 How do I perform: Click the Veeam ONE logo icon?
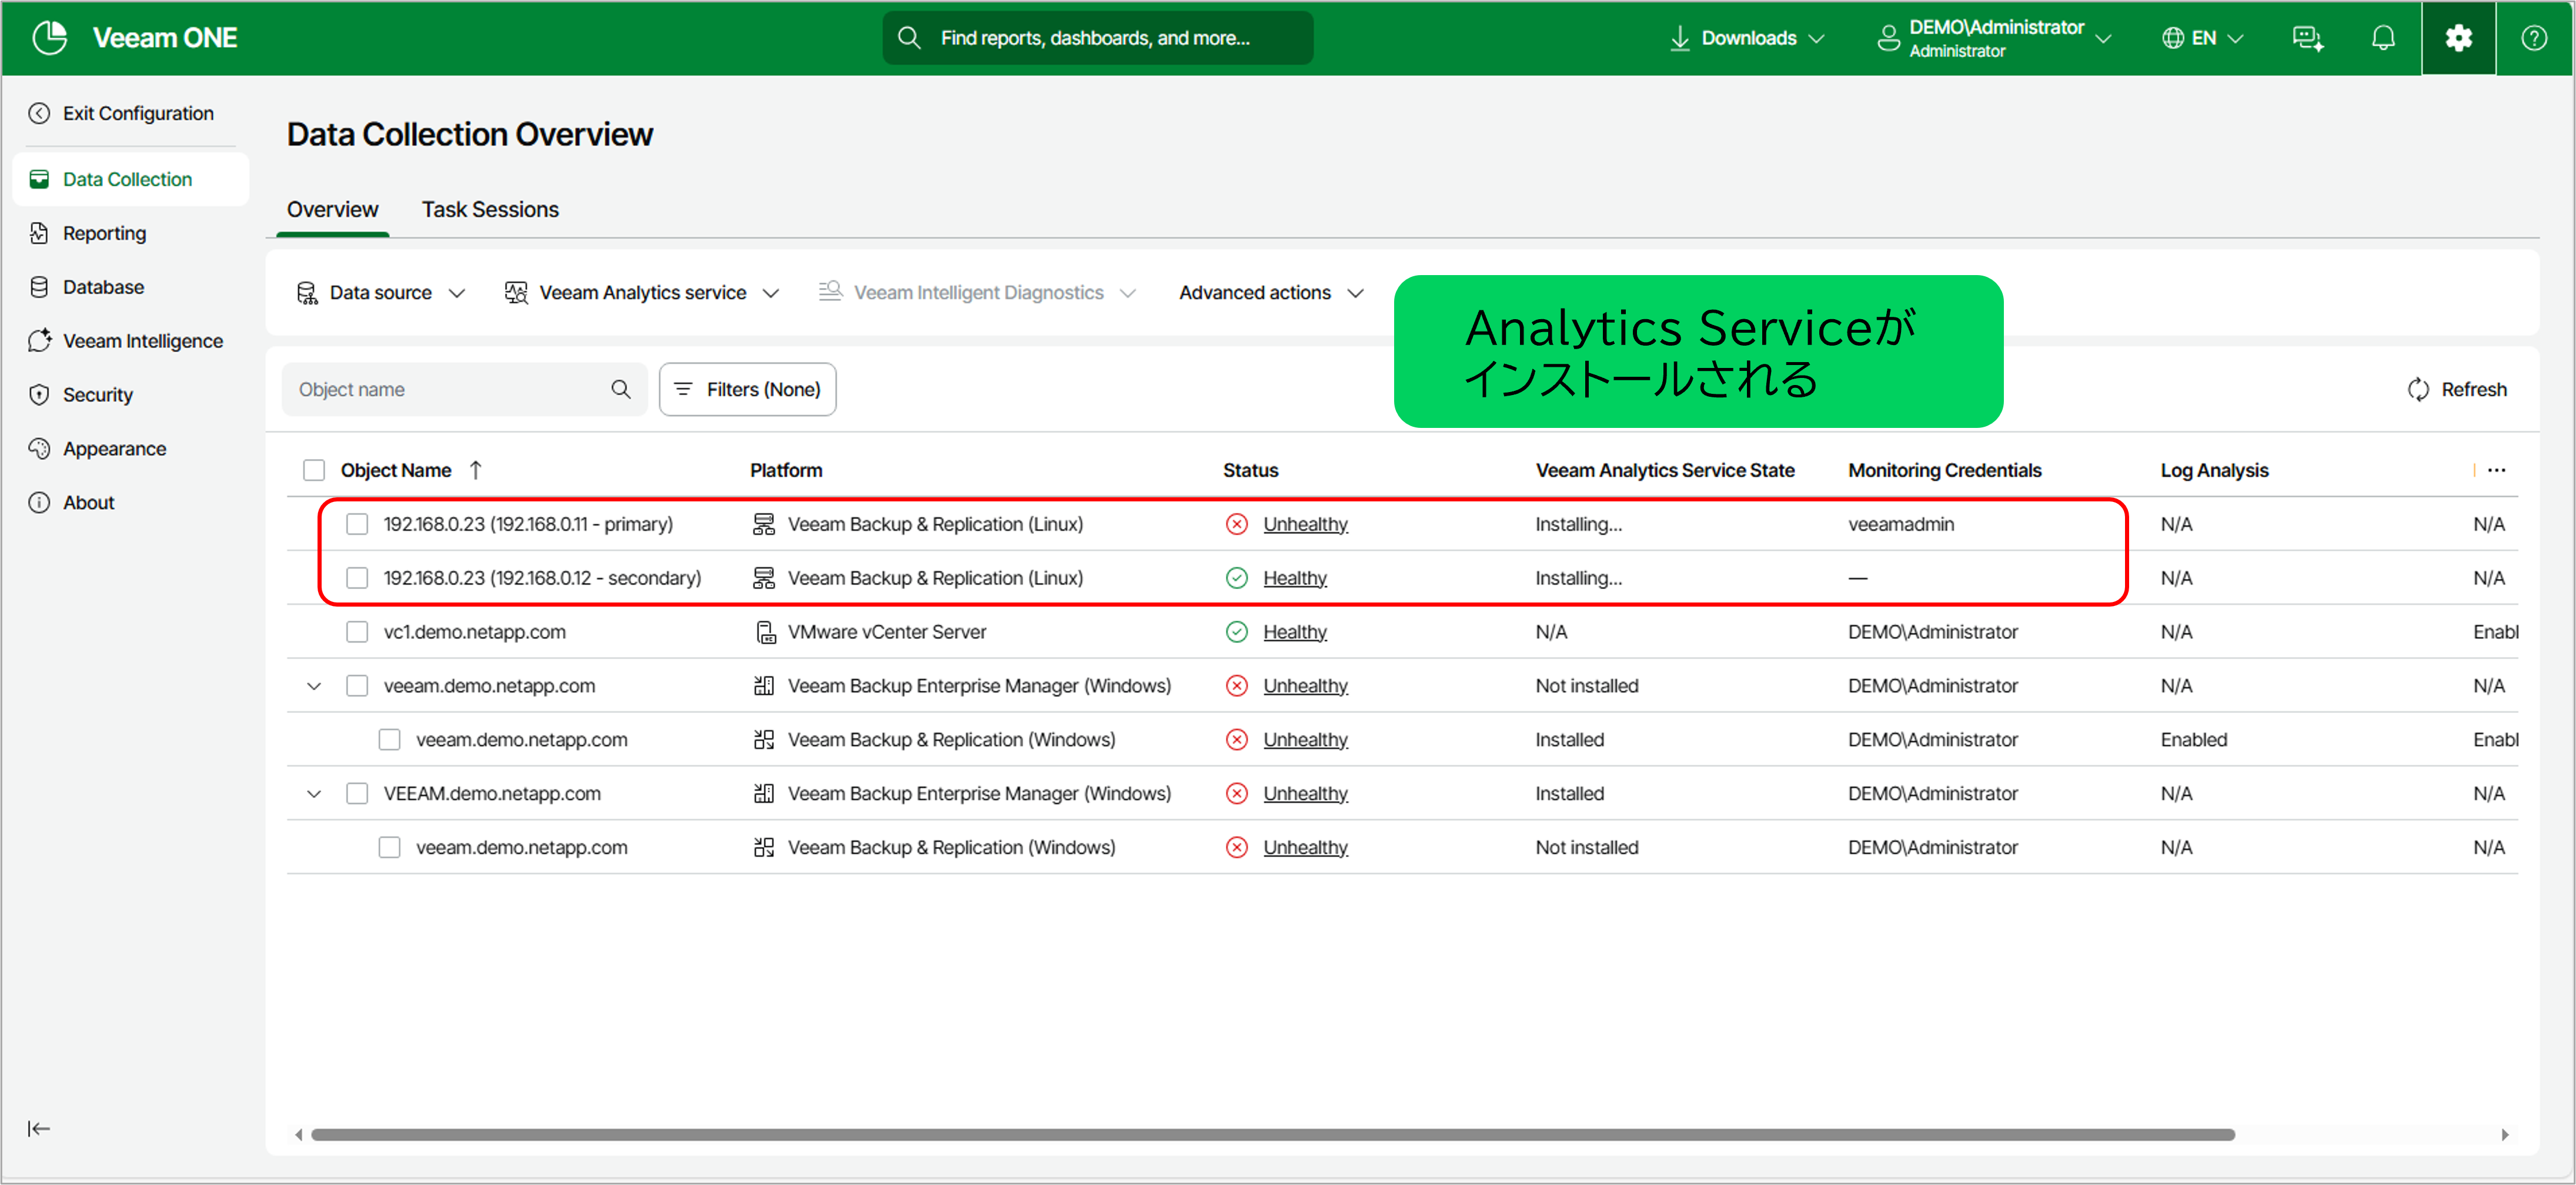49,38
